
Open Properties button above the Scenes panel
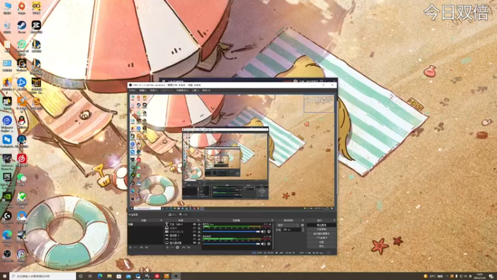(173, 215)
